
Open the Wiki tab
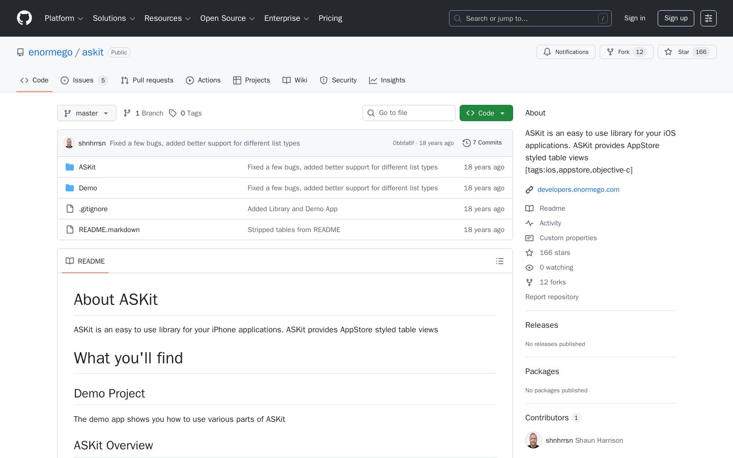point(295,80)
